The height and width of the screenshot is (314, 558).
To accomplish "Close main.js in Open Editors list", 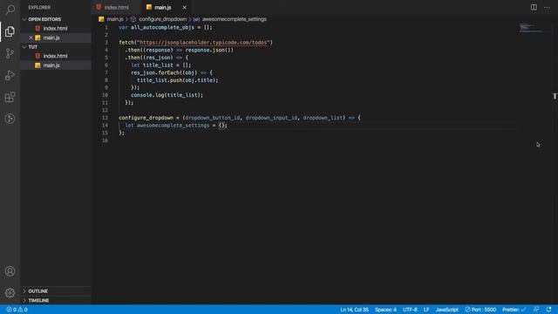I will coord(31,38).
